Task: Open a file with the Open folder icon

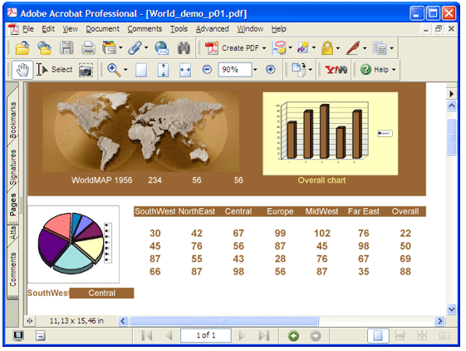Action: coord(22,48)
